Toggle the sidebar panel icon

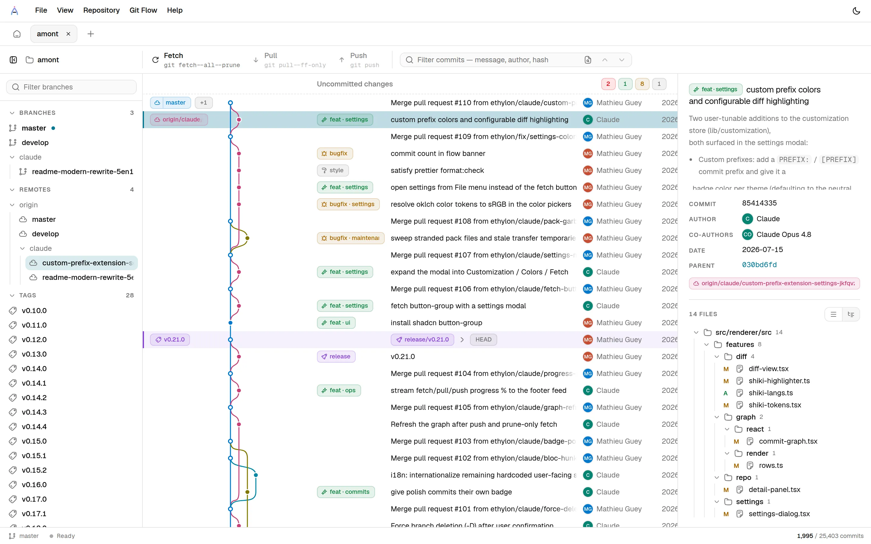(x=13, y=60)
